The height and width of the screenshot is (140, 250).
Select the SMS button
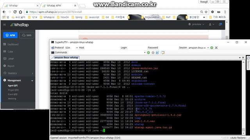pos(27,35)
